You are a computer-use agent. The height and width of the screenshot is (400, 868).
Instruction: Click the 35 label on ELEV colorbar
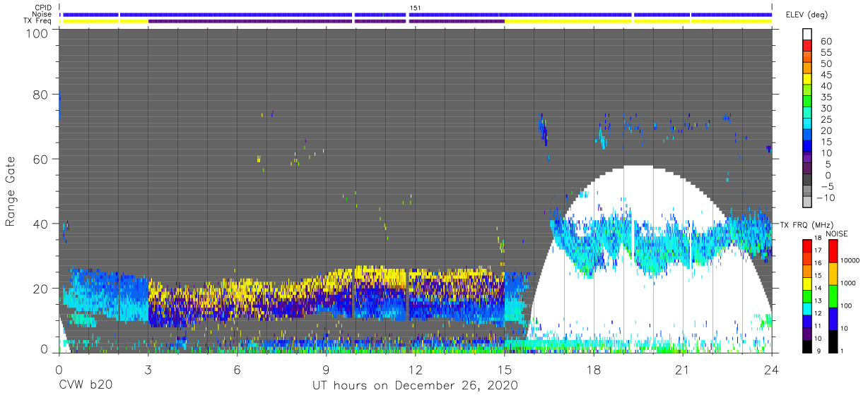tap(826, 97)
